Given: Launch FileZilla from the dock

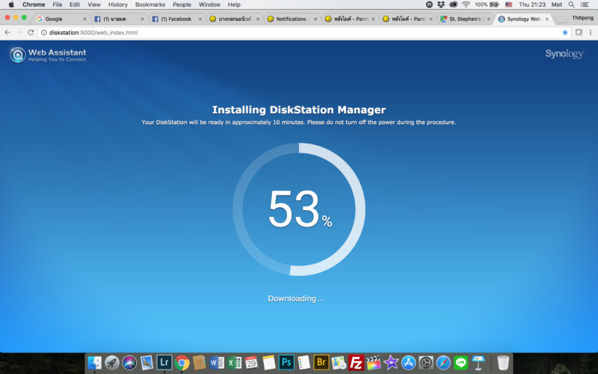Looking at the screenshot, I should click(x=356, y=363).
